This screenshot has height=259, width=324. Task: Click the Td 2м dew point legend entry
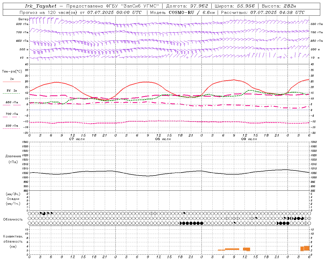tap(12, 91)
